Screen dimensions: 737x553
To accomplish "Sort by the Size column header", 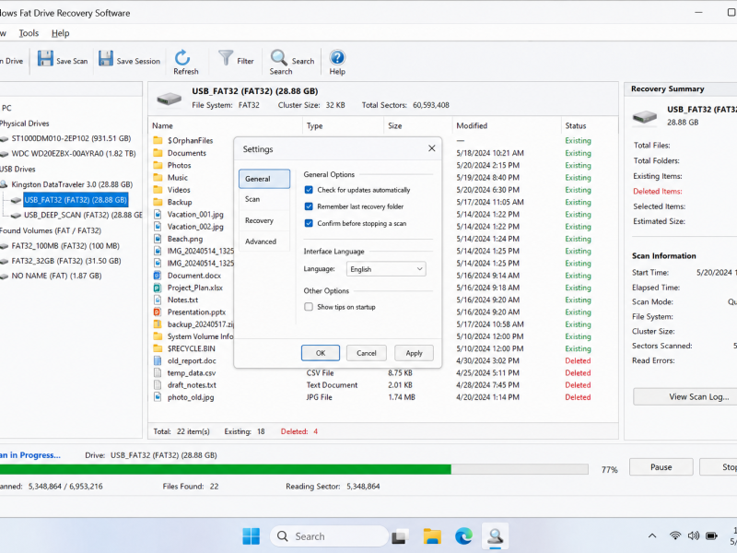I will click(x=418, y=125).
